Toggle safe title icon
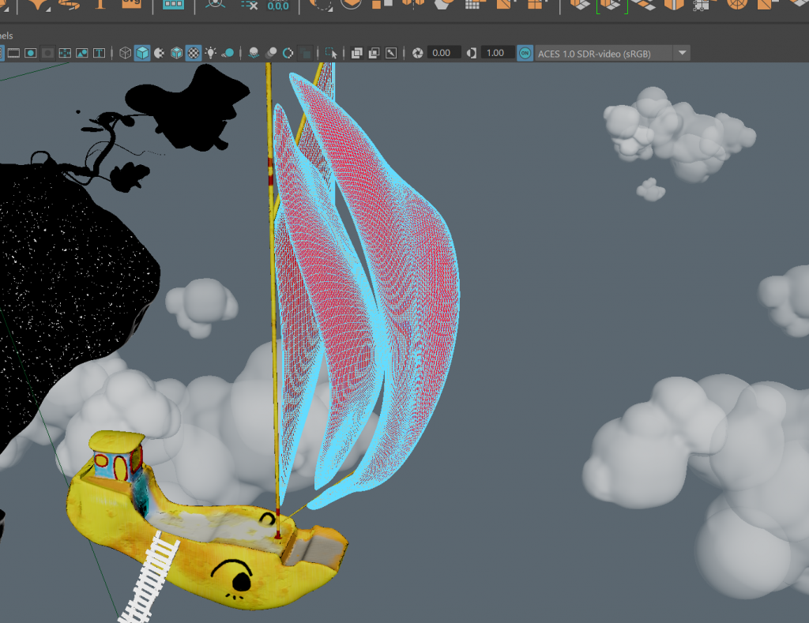This screenshot has width=809, height=623. [x=100, y=53]
